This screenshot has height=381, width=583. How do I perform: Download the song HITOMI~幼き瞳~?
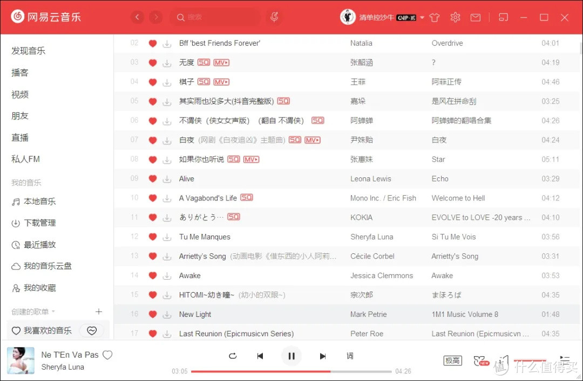coord(167,295)
